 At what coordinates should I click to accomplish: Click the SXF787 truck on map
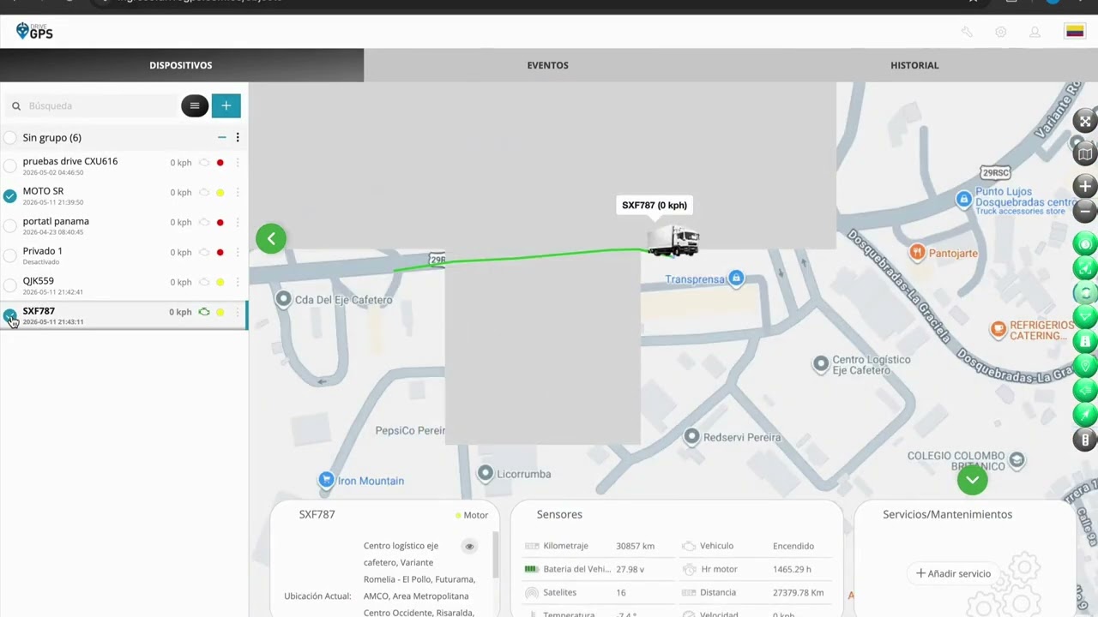673,242
